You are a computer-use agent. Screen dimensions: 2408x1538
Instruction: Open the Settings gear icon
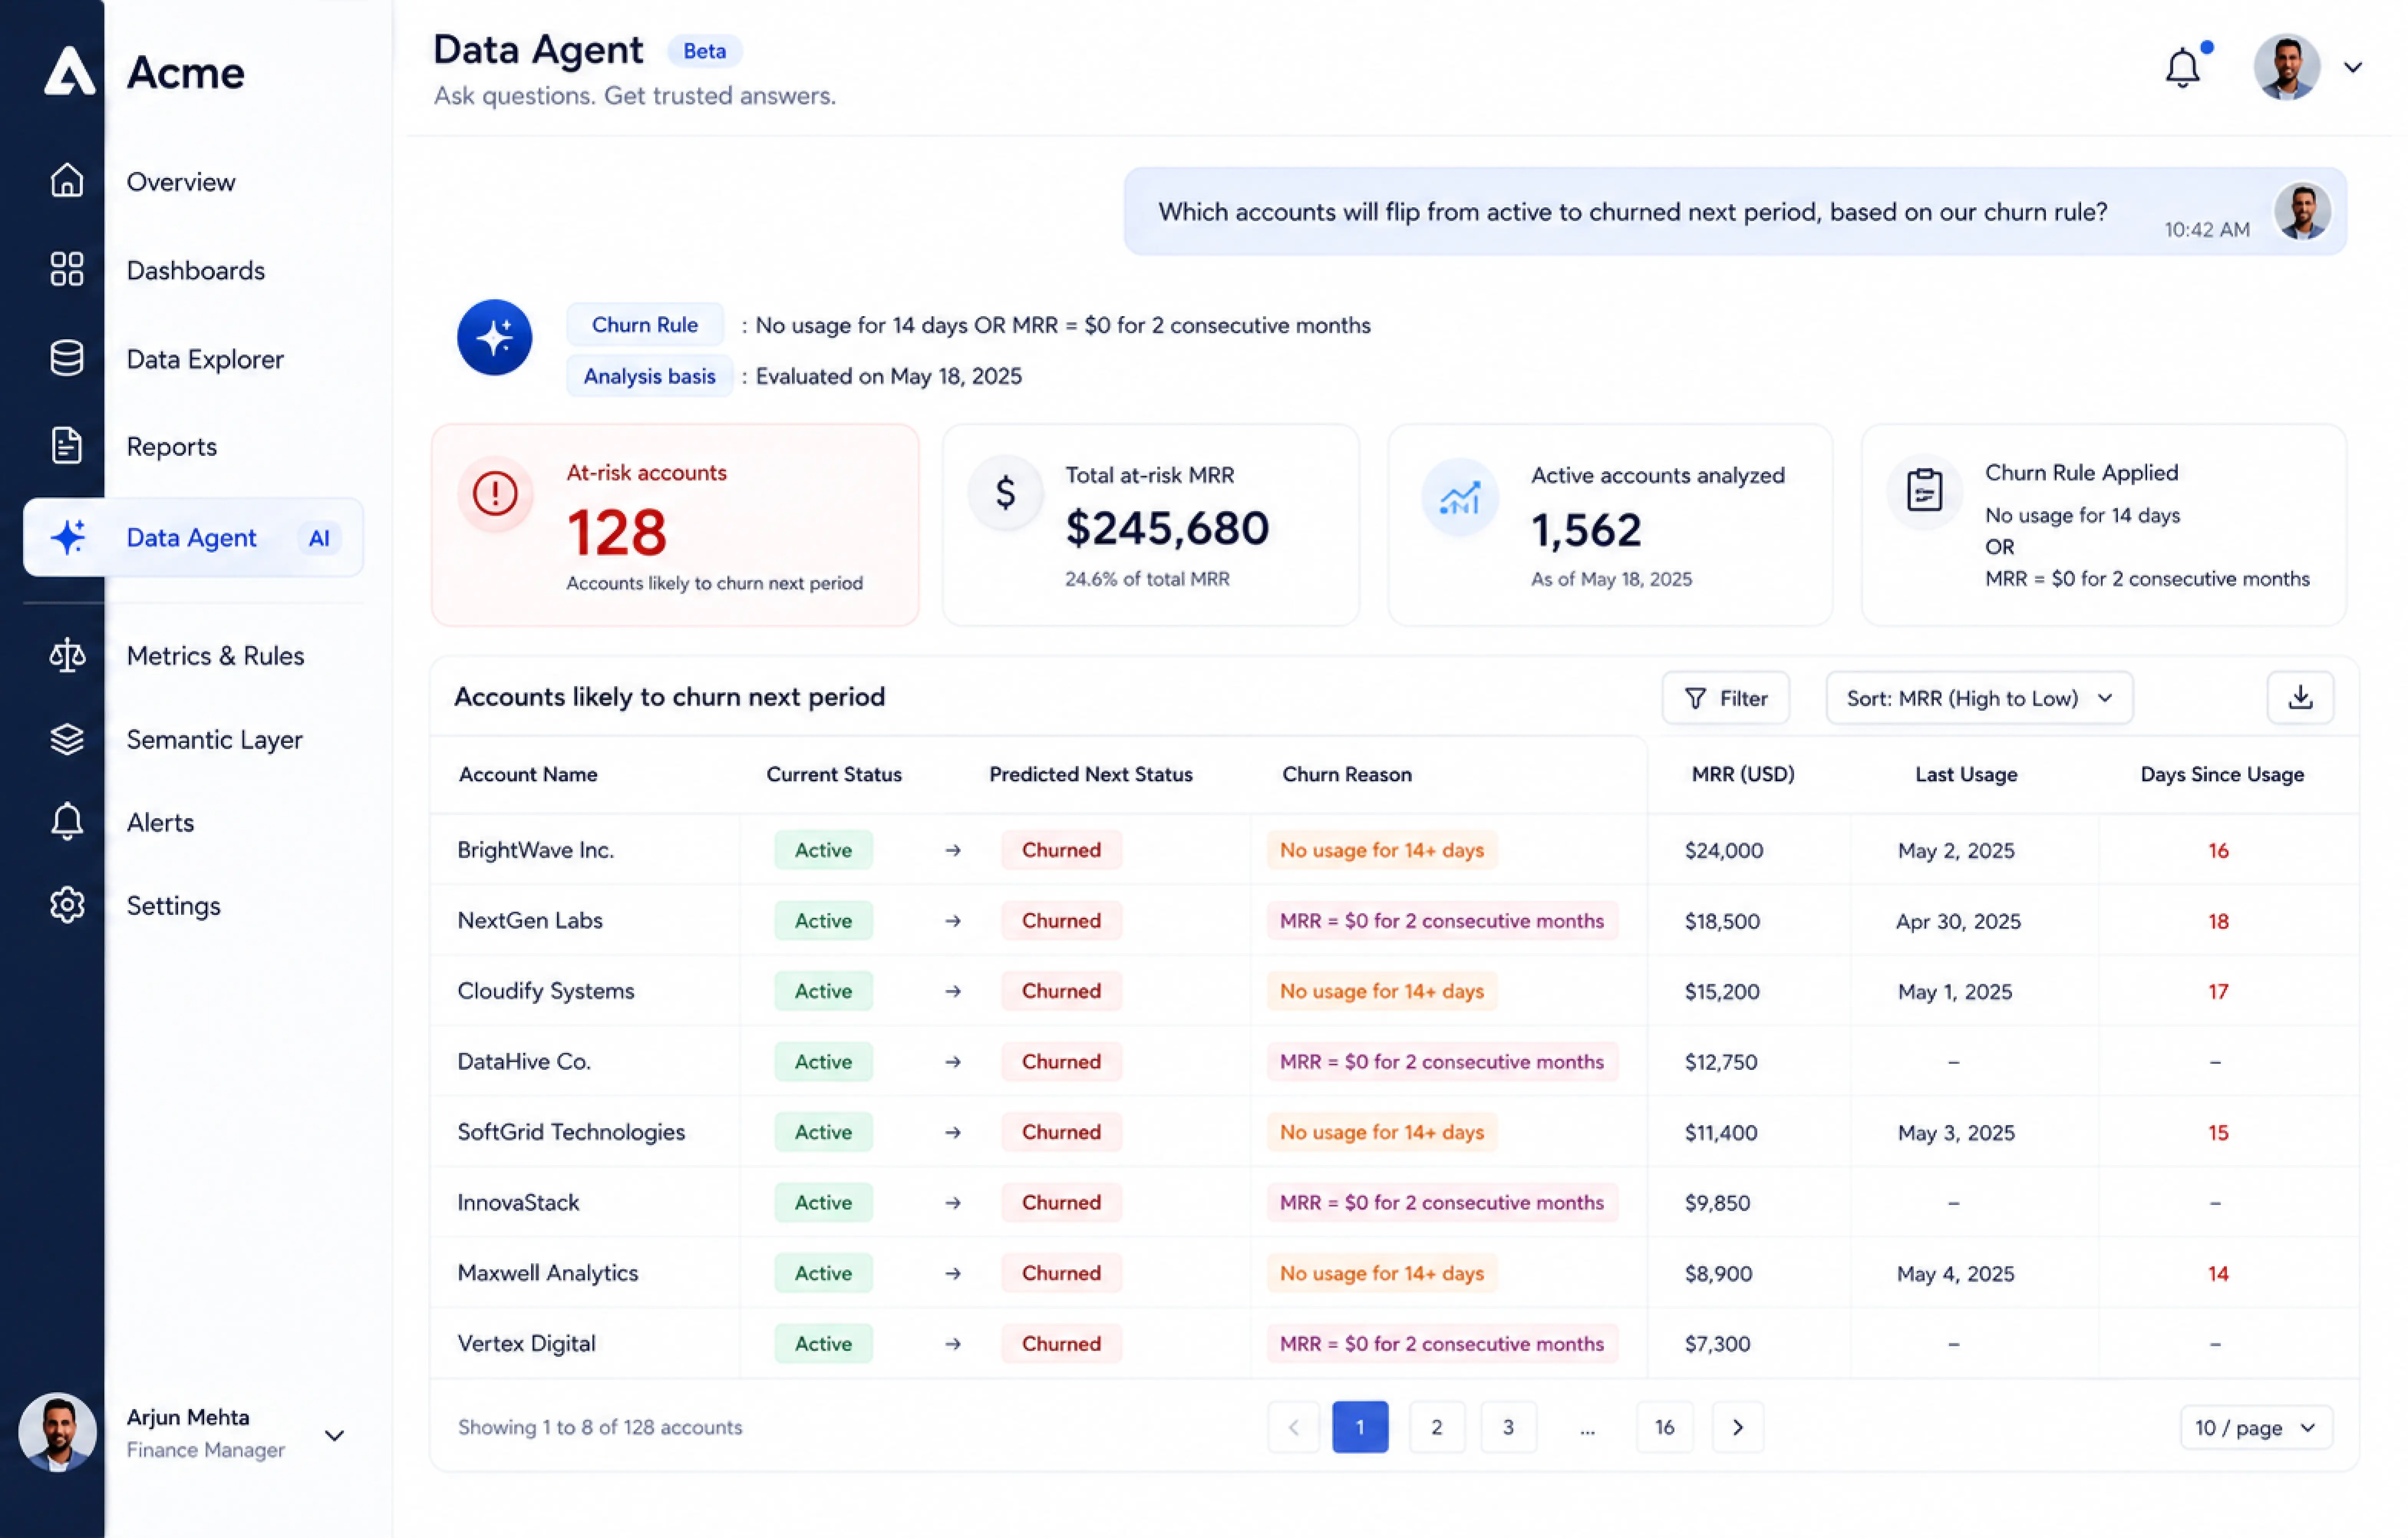coord(67,905)
